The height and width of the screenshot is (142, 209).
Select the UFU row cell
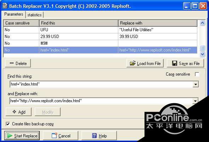point(79,30)
